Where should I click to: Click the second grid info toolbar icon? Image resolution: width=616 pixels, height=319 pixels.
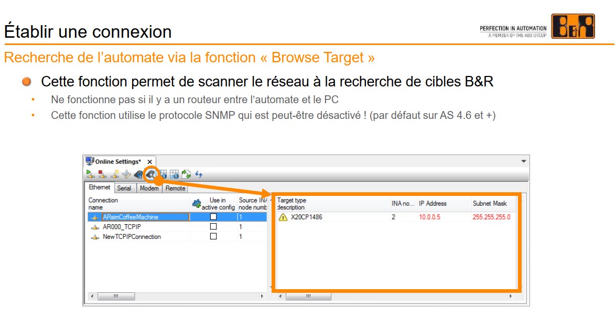[x=175, y=174]
